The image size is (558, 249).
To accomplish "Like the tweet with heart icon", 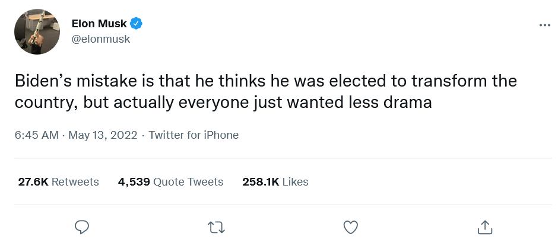I will click(351, 226).
